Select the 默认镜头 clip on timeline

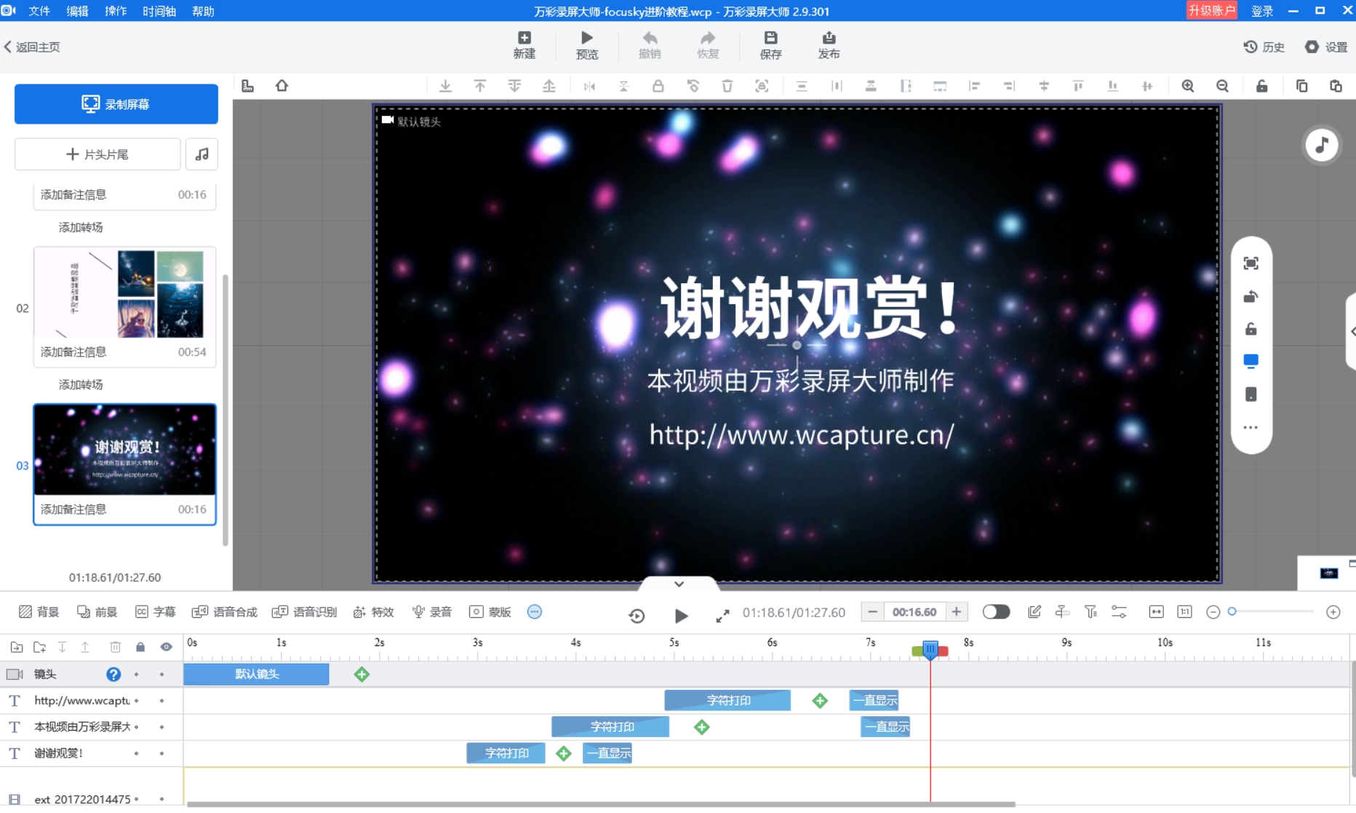pyautogui.click(x=256, y=674)
